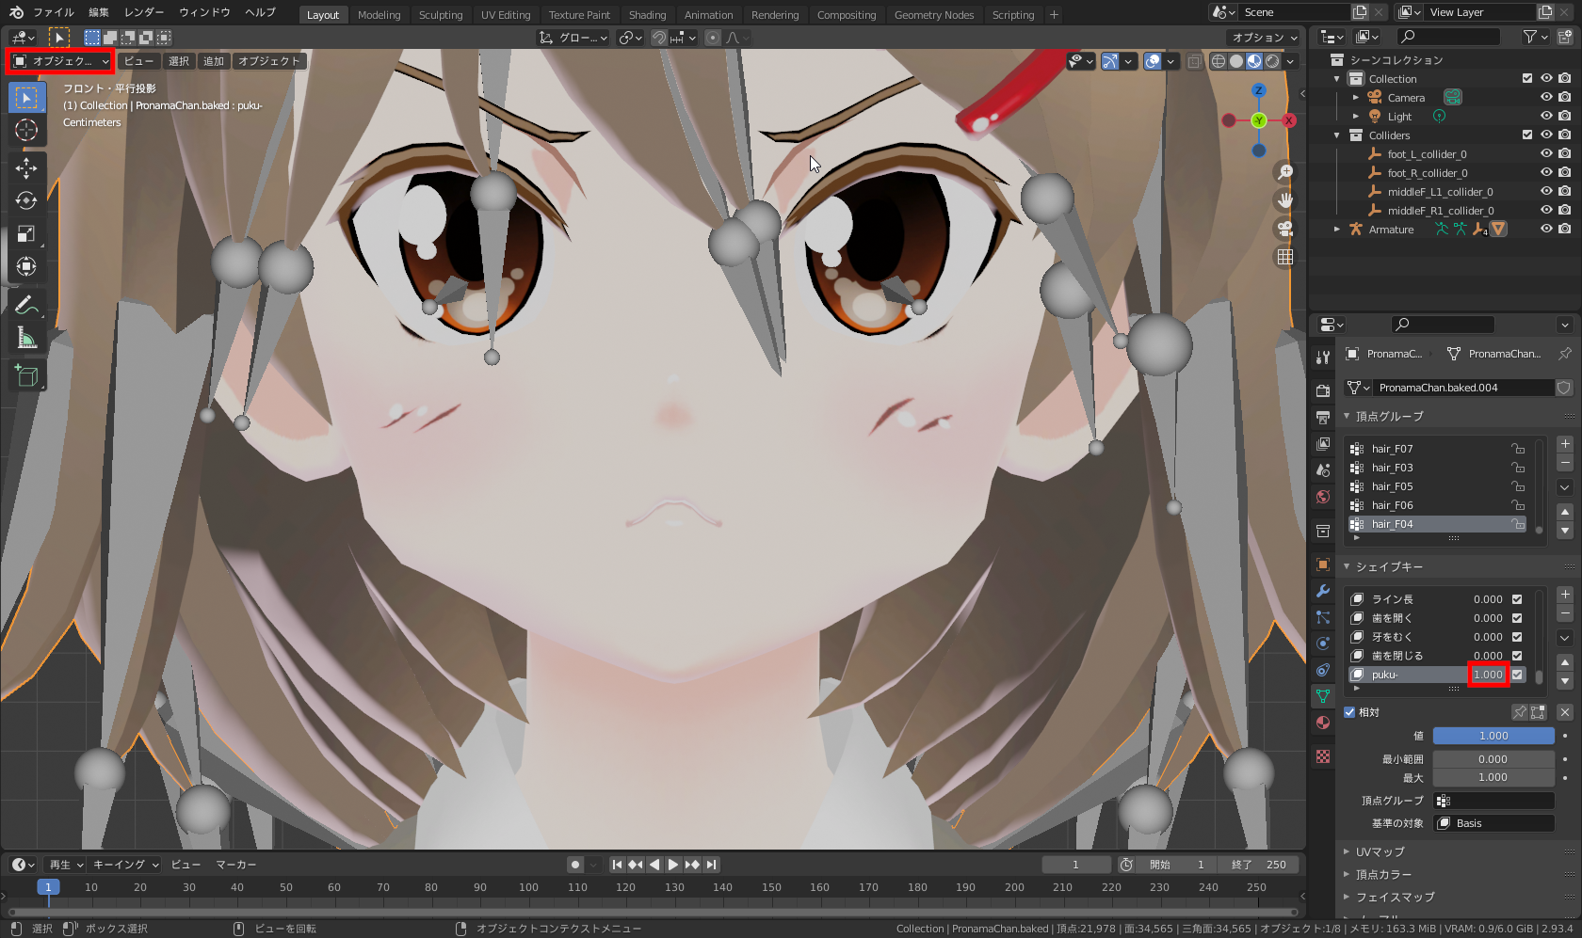Open the ファイル menu
Viewport: 1582px width, 938px height.
tap(54, 12)
